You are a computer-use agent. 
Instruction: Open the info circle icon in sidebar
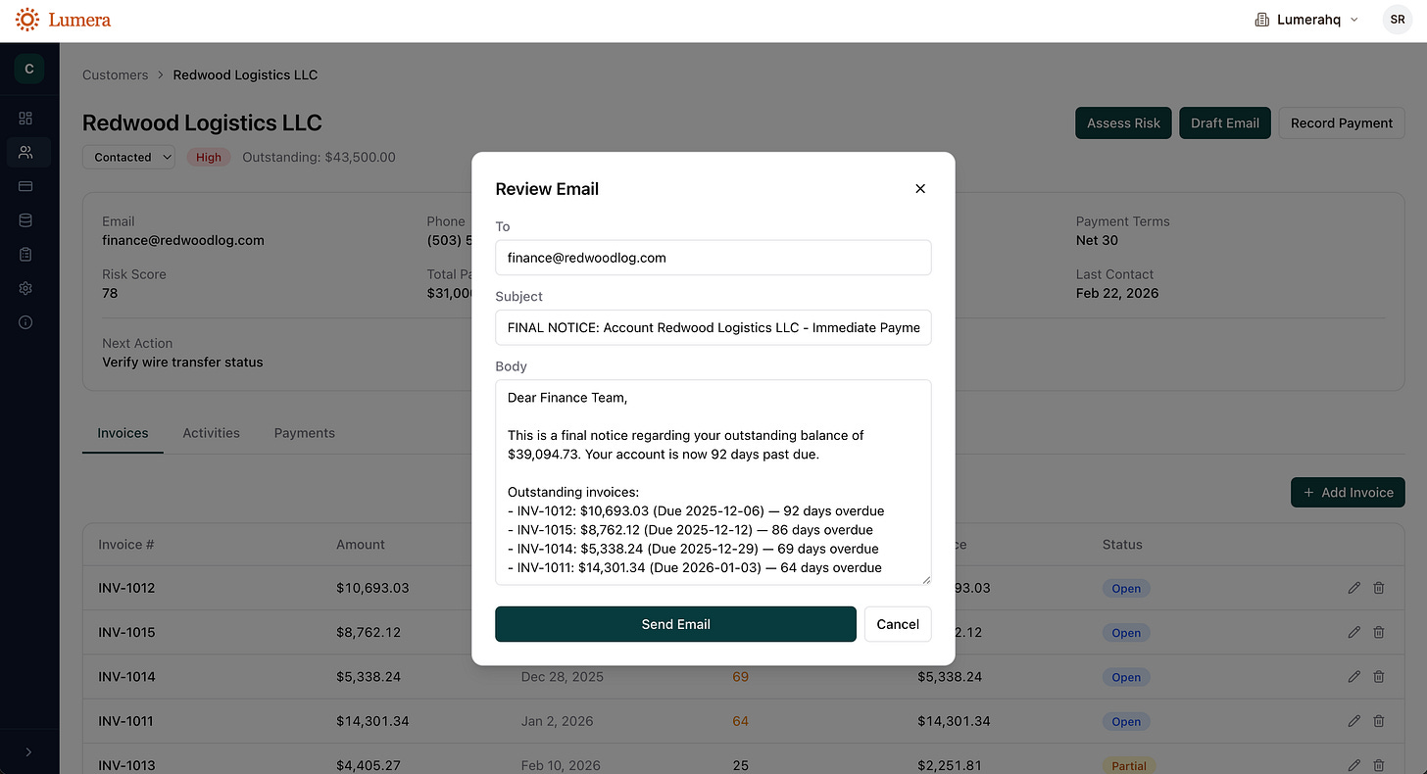tap(25, 322)
